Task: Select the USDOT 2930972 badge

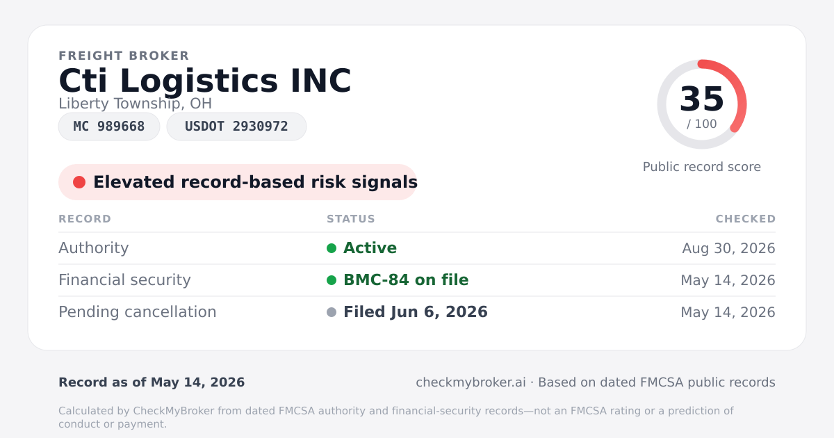Action: click(x=236, y=127)
